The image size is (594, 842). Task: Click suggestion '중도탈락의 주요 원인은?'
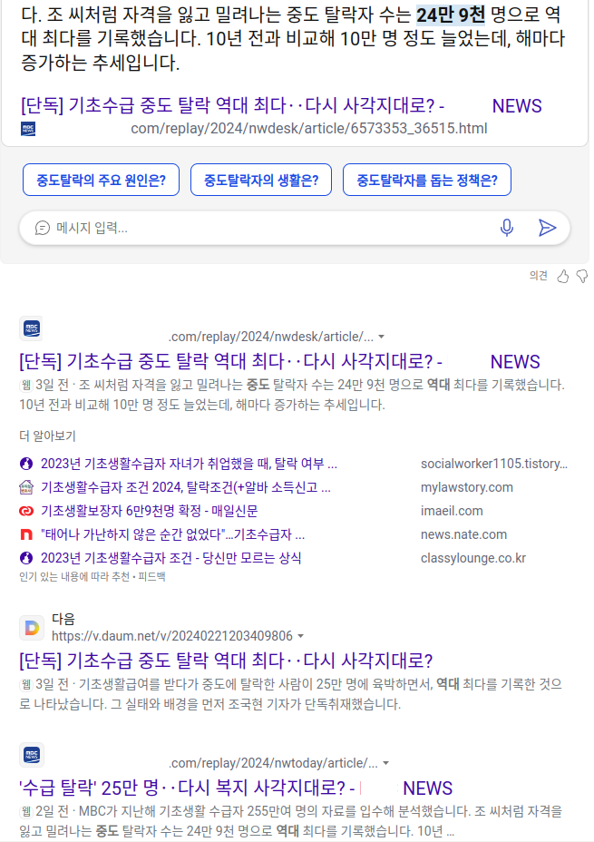101,180
